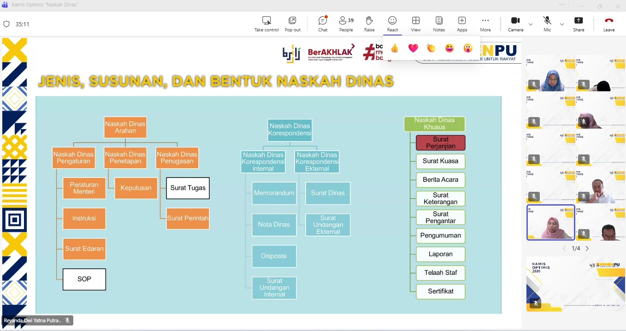Open the Notes panel

coord(439,24)
